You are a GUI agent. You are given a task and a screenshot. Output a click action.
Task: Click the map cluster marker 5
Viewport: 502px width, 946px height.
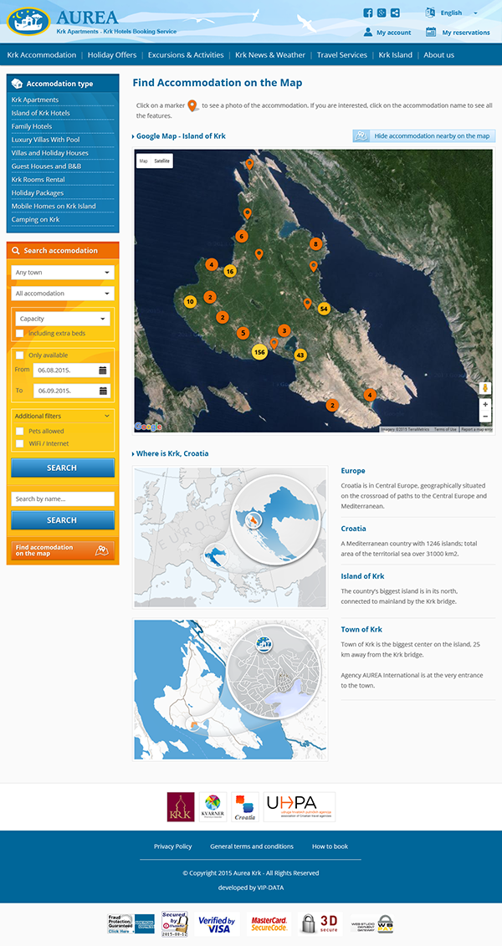pyautogui.click(x=243, y=332)
